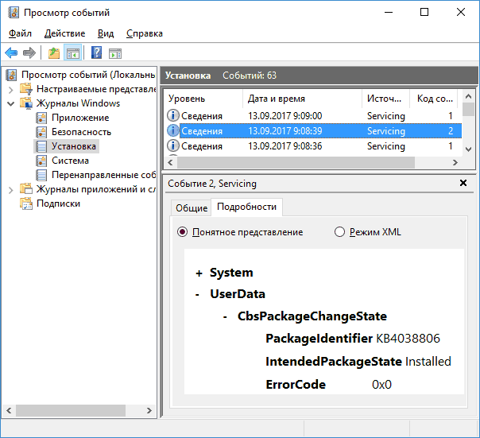
Task: Click the Installed package state value
Action: tap(428, 362)
